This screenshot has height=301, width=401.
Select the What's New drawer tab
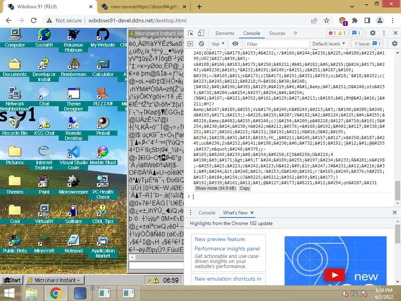click(x=235, y=213)
